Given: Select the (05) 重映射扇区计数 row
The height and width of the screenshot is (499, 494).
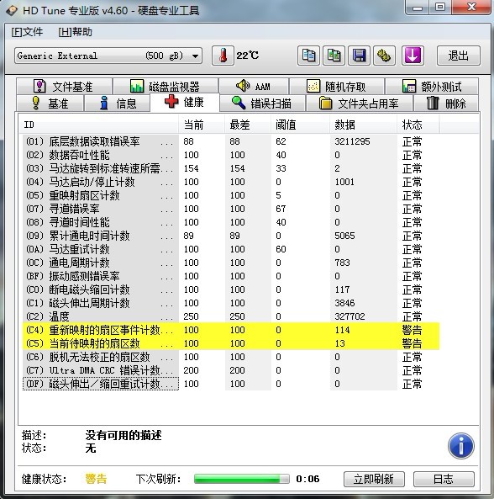Looking at the screenshot, I should point(231,195).
